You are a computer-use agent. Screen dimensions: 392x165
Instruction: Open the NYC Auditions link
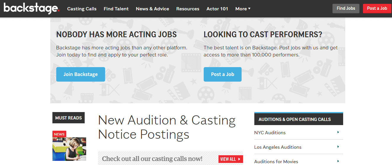(x=270, y=133)
